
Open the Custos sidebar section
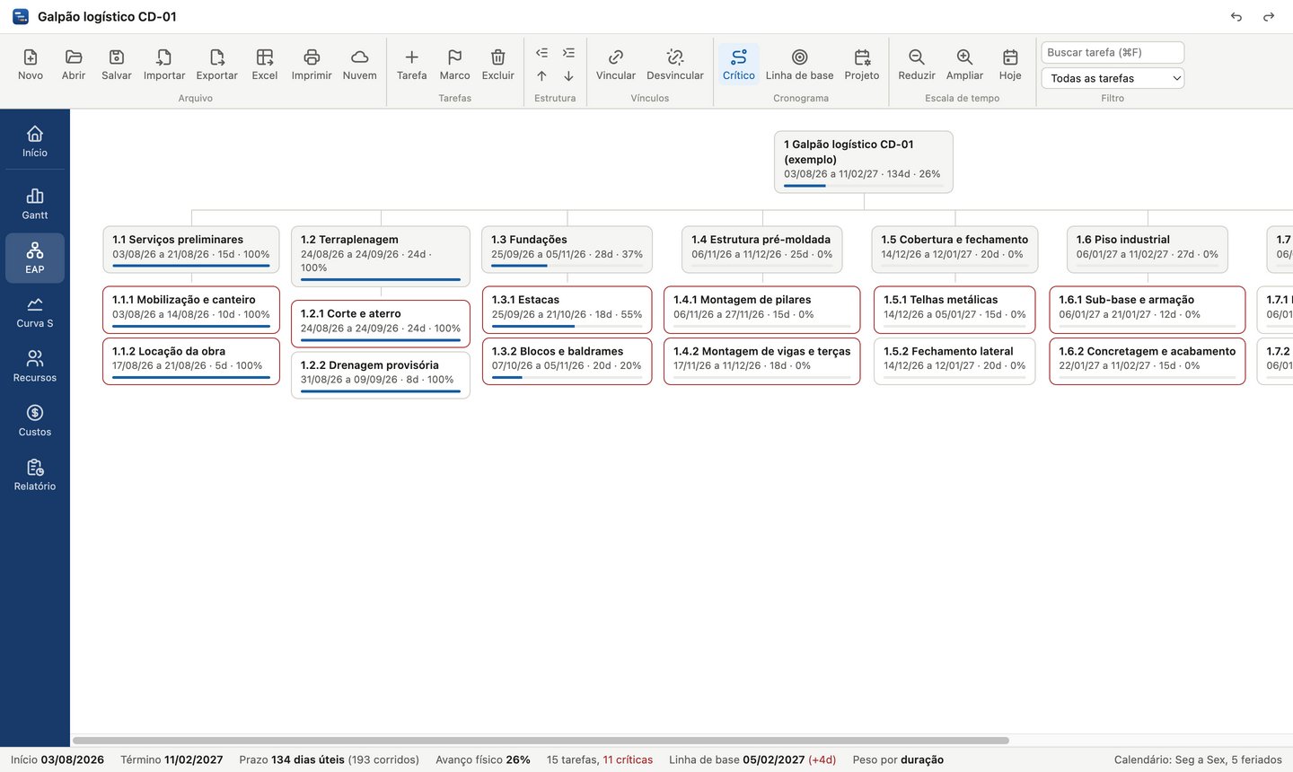[x=35, y=420]
